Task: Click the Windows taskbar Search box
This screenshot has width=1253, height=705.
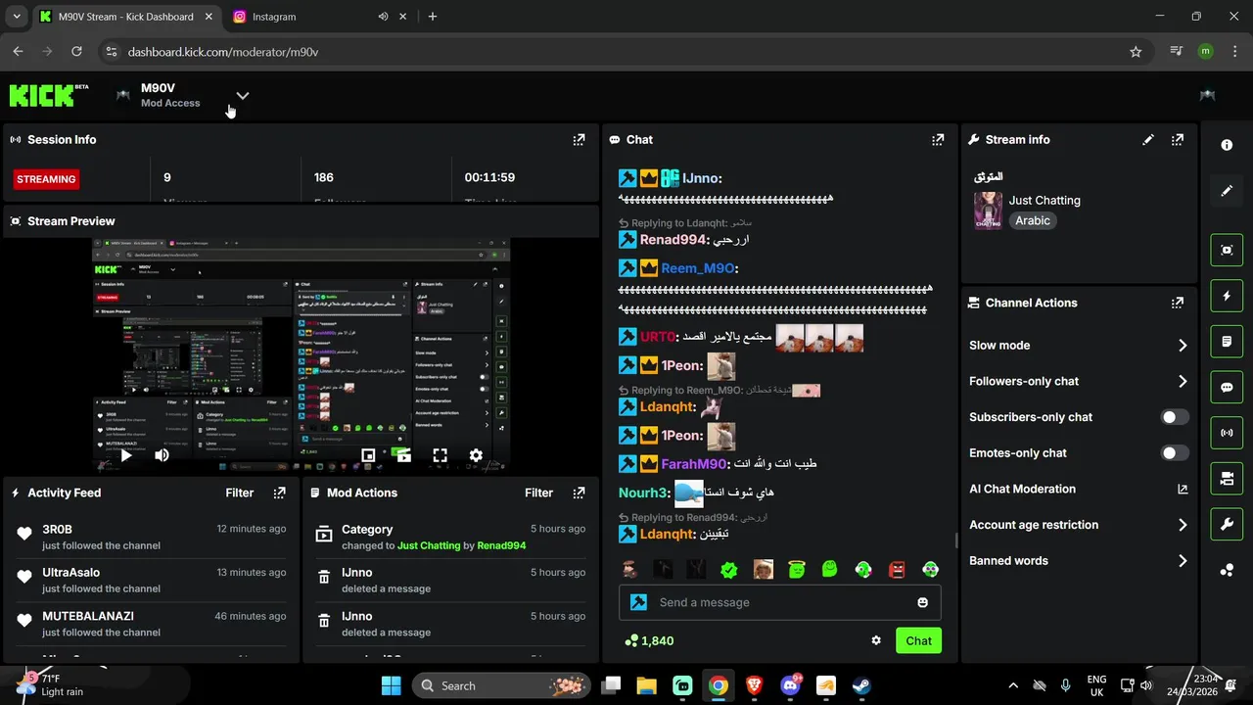Action: point(501,685)
